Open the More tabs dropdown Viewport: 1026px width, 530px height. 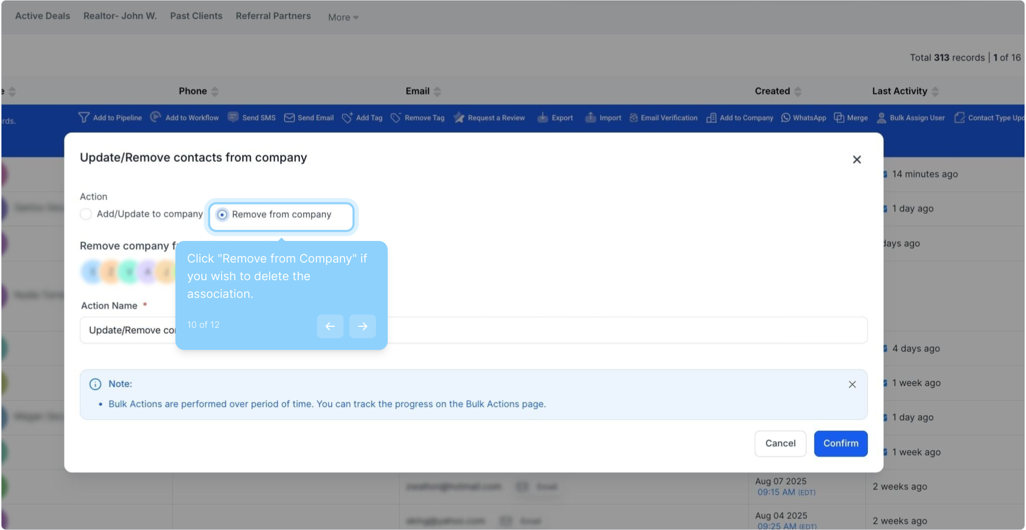[343, 17]
